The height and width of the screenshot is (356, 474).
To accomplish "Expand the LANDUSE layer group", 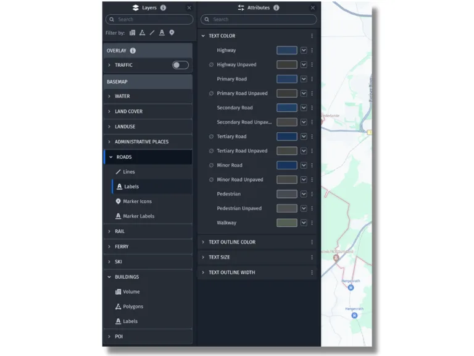I will click(x=109, y=127).
